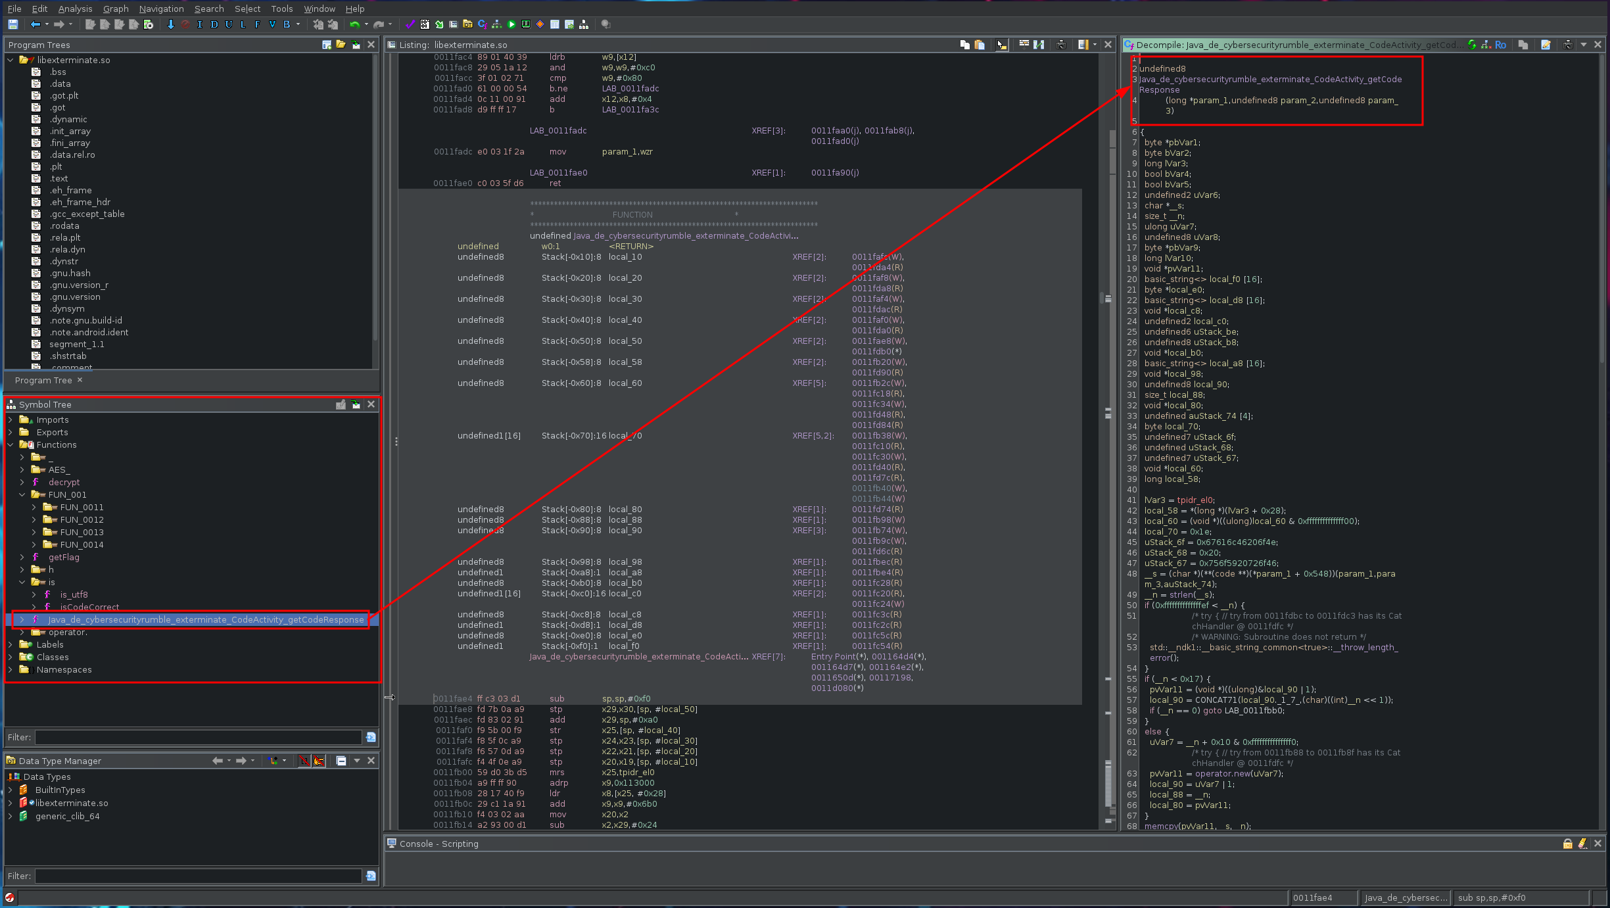Toggle console scroll lock icon
The image size is (1610, 908).
coord(1568,844)
